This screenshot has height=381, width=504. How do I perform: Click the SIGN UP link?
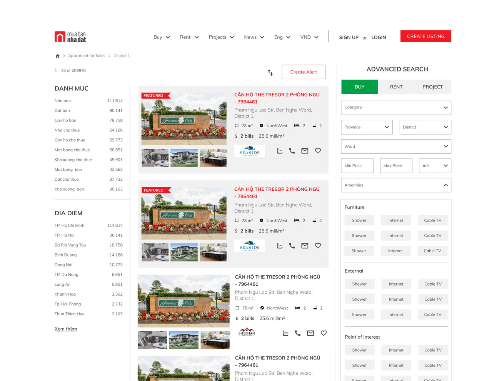(349, 38)
